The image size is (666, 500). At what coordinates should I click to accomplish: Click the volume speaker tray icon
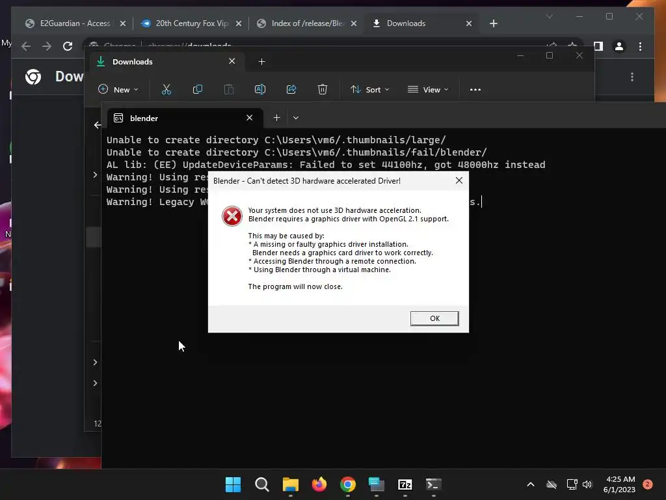click(x=587, y=484)
